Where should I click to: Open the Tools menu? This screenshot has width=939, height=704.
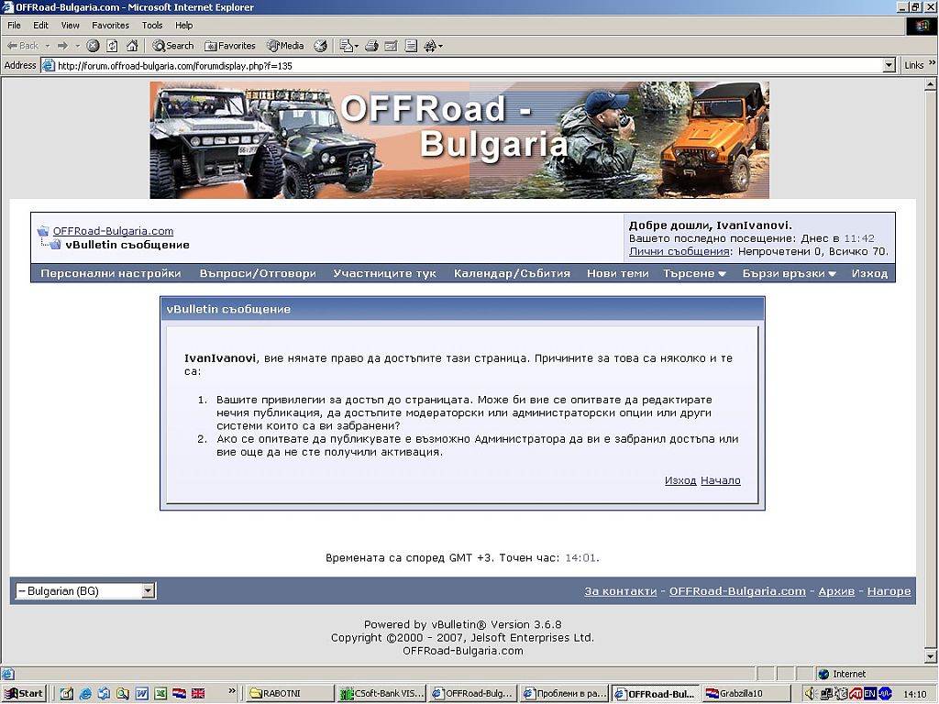152,25
